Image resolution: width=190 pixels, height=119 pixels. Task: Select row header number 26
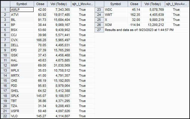[x=99, y=25]
